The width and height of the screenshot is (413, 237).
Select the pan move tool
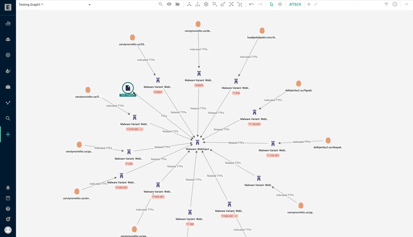[280, 4]
